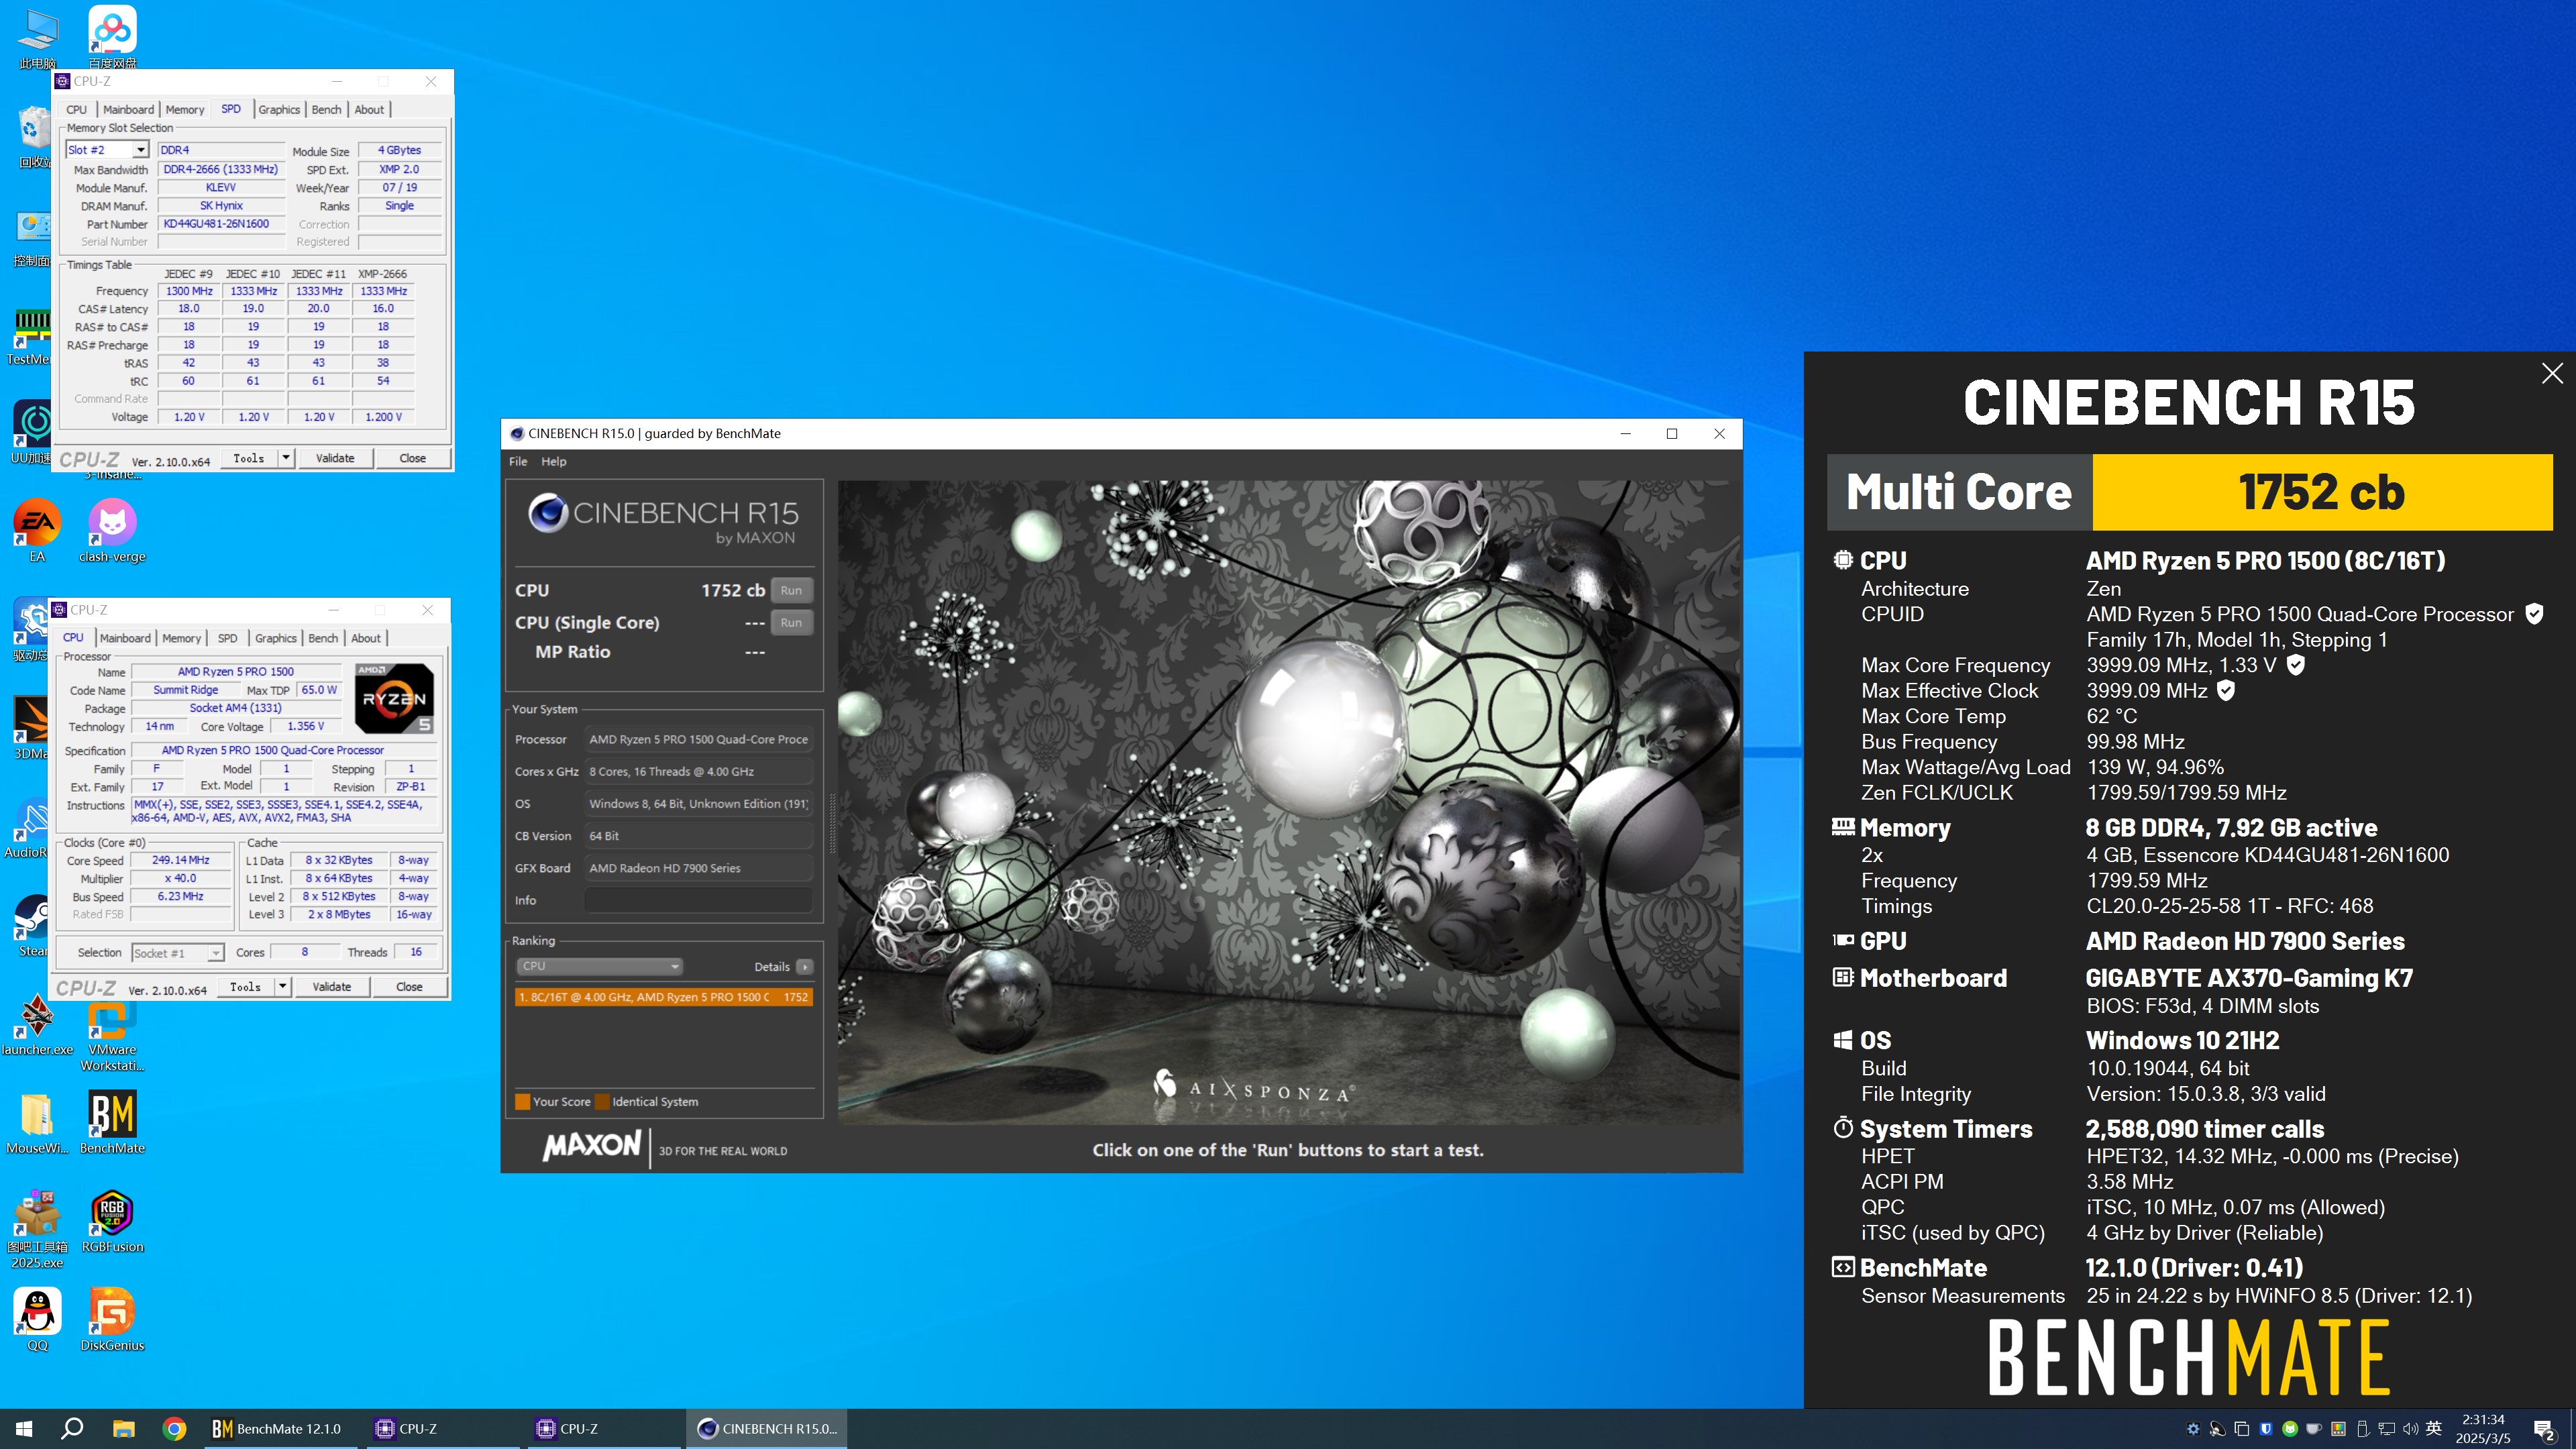Click Validate in lower CPU-Z window
The width and height of the screenshot is (2576, 1449).
coord(332,987)
